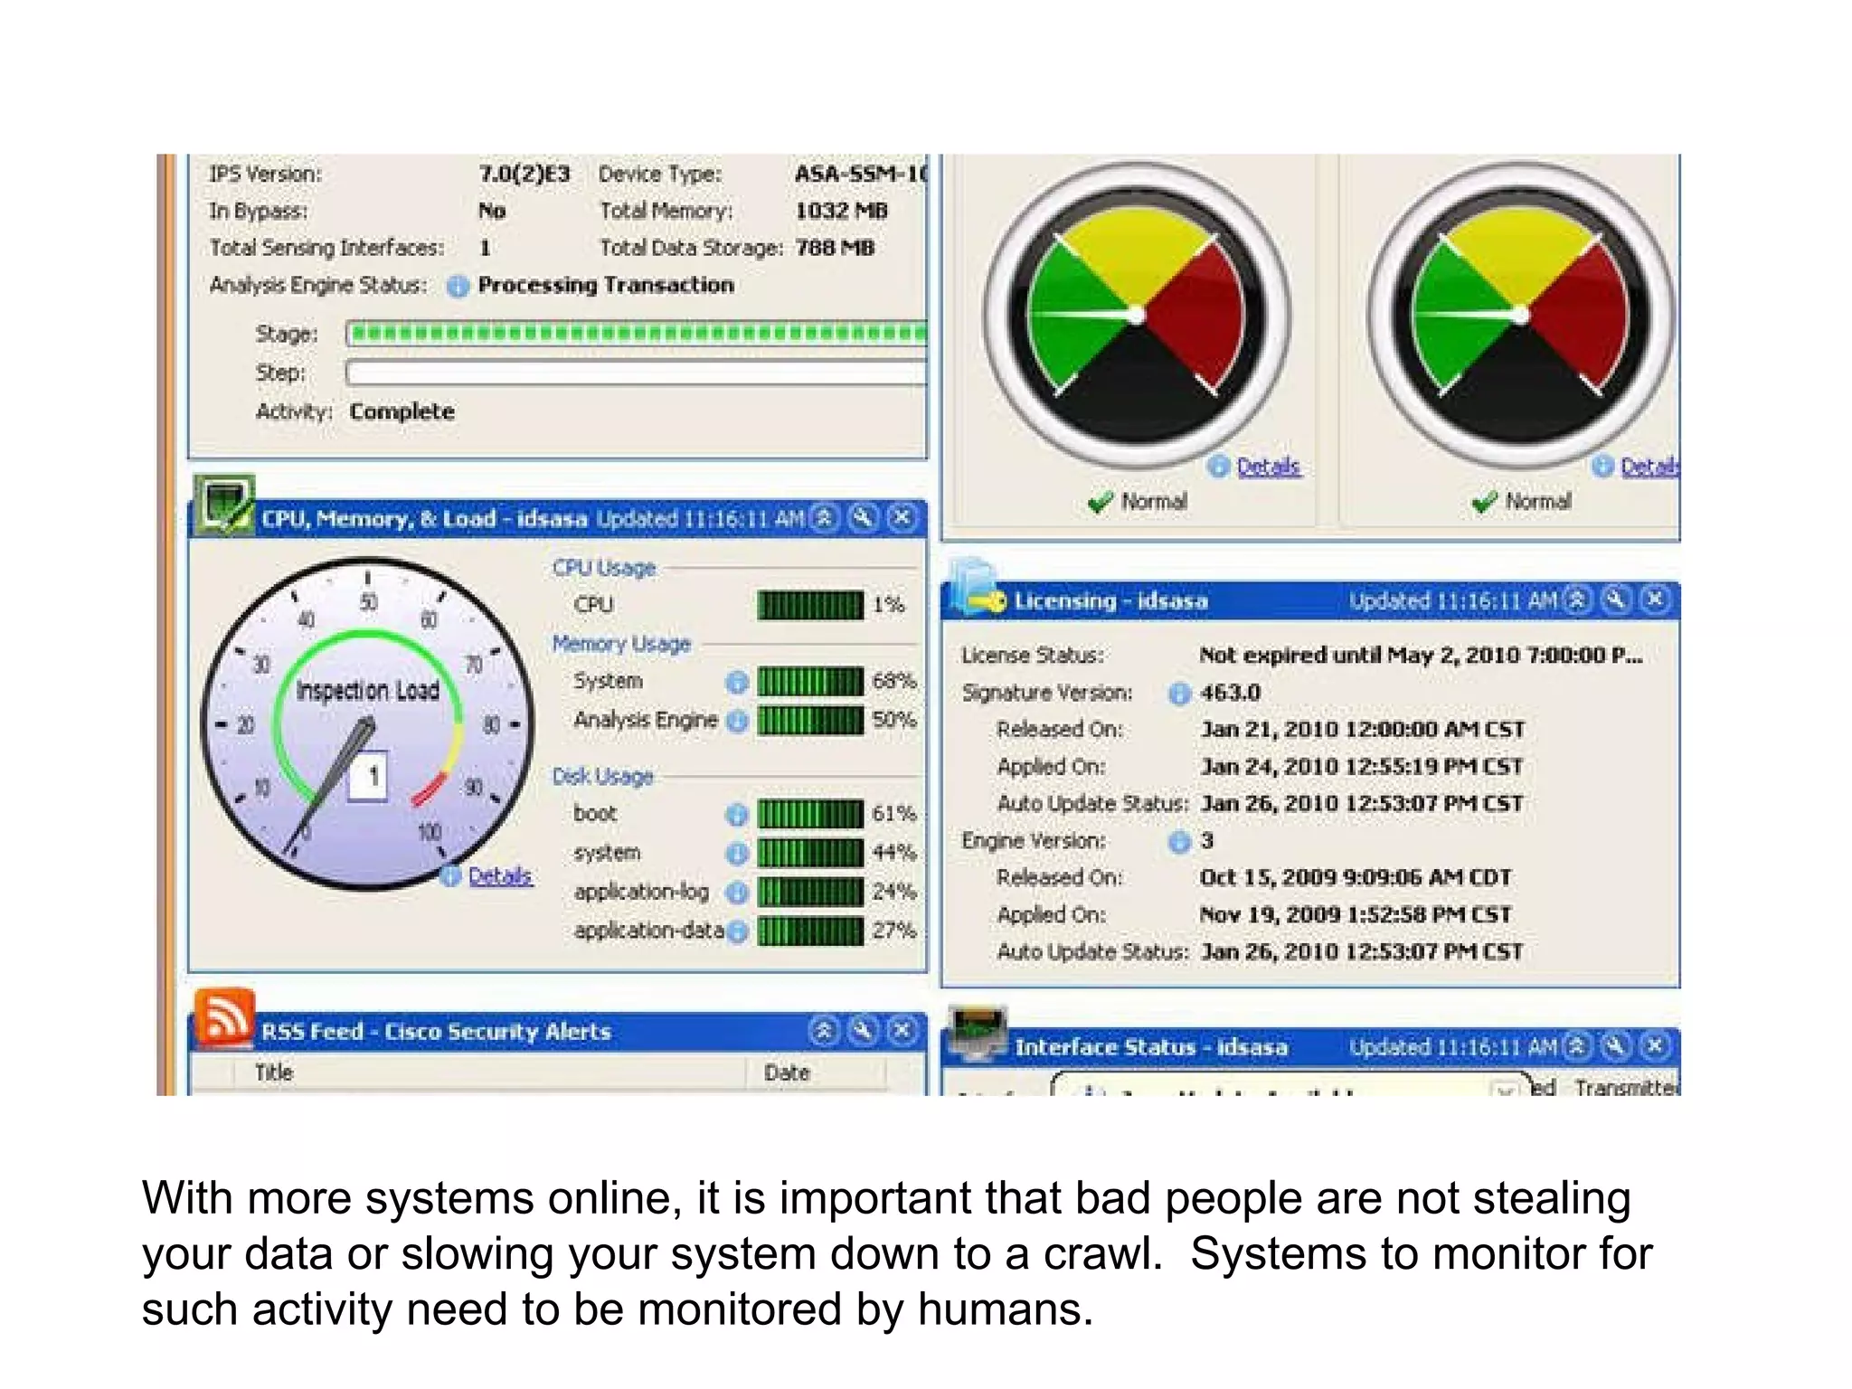The height and width of the screenshot is (1389, 1852).
Task: Click info icon next to system disk usage
Action: coord(737,854)
